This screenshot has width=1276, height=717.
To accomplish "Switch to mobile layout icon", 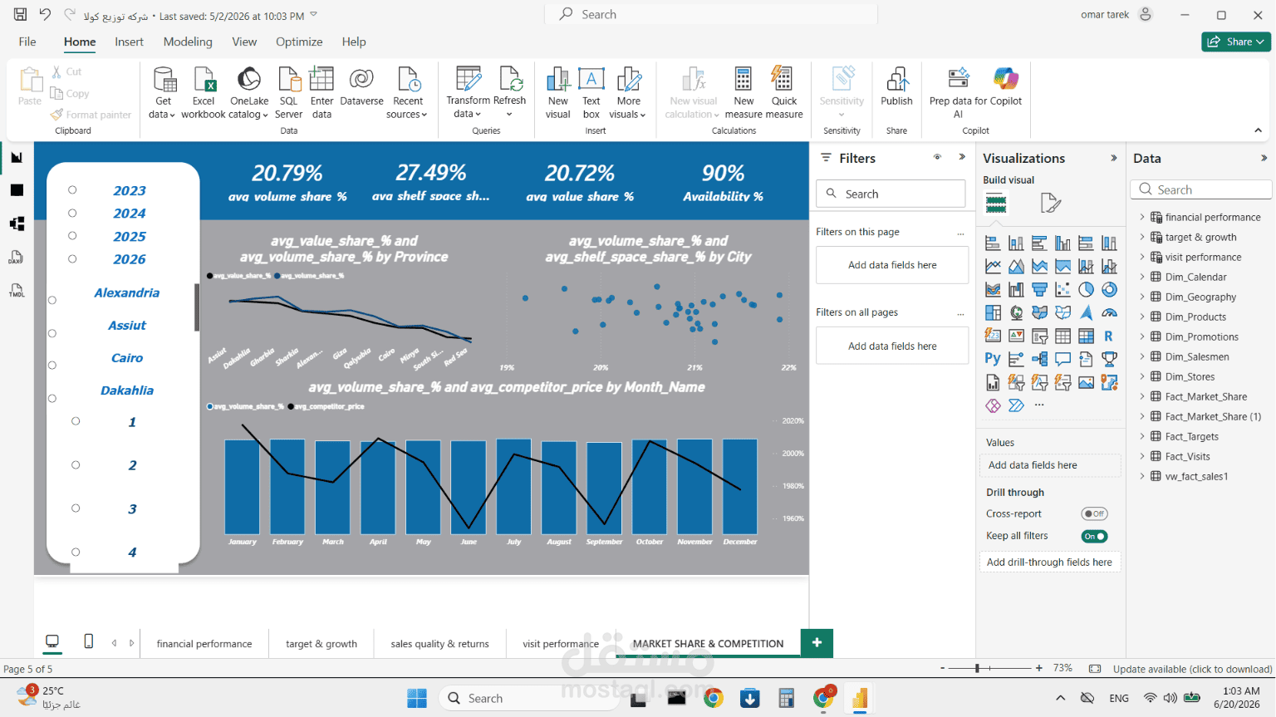I will 88,641.
